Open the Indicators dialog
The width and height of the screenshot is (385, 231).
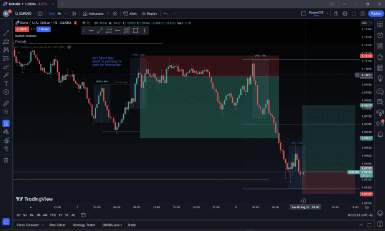pos(93,14)
